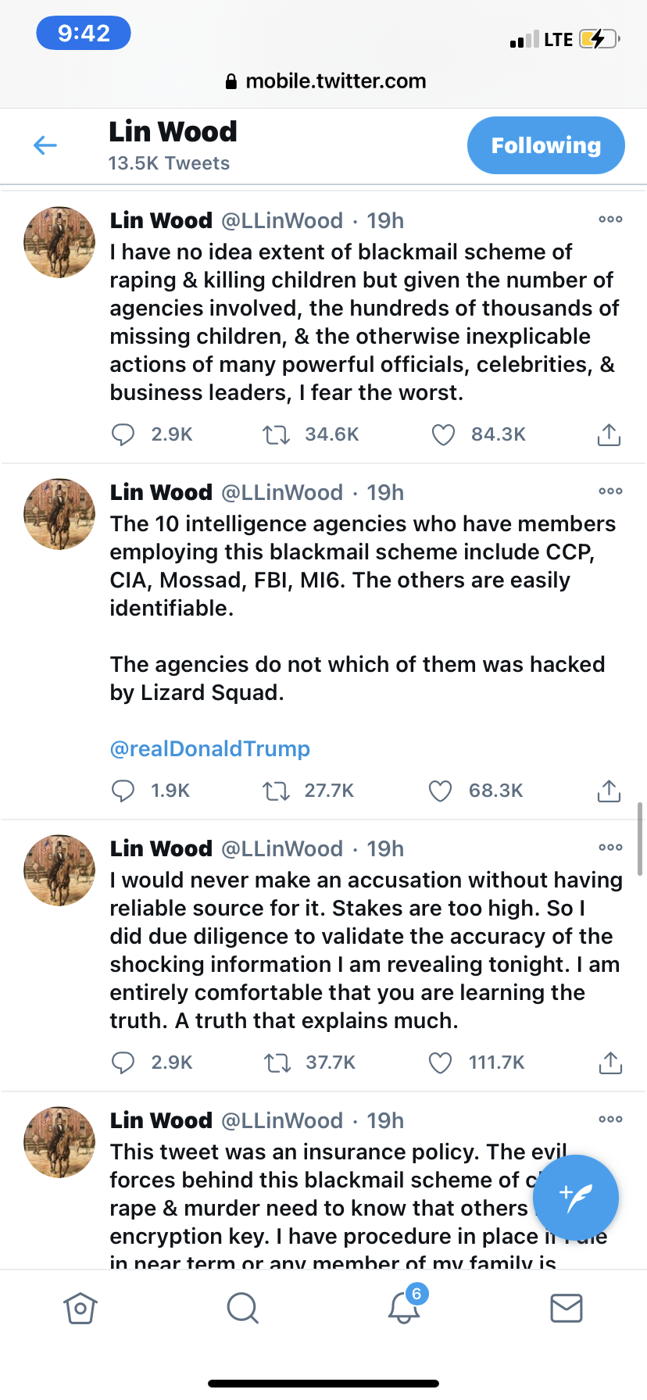This screenshot has width=647, height=1400.
Task: Open Notifications with 6 badge
Action: coord(405,1307)
